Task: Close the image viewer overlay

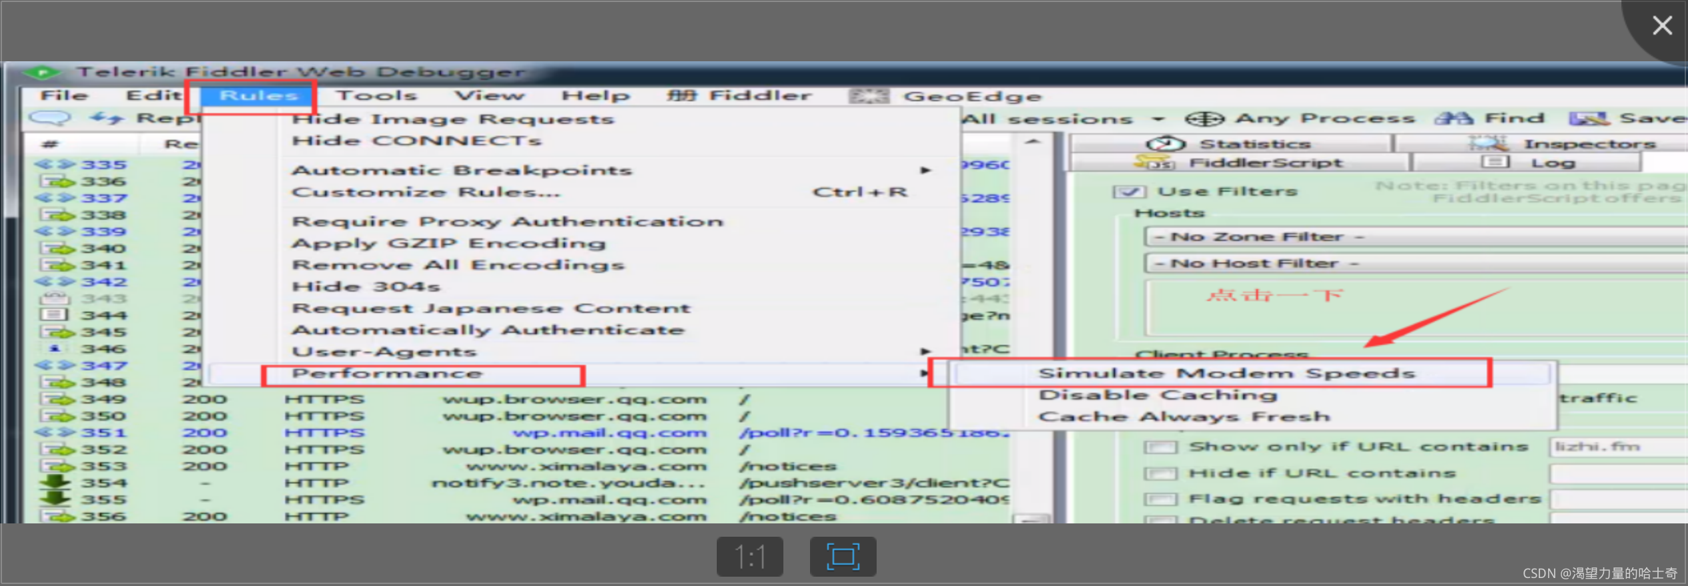Action: (x=1663, y=25)
